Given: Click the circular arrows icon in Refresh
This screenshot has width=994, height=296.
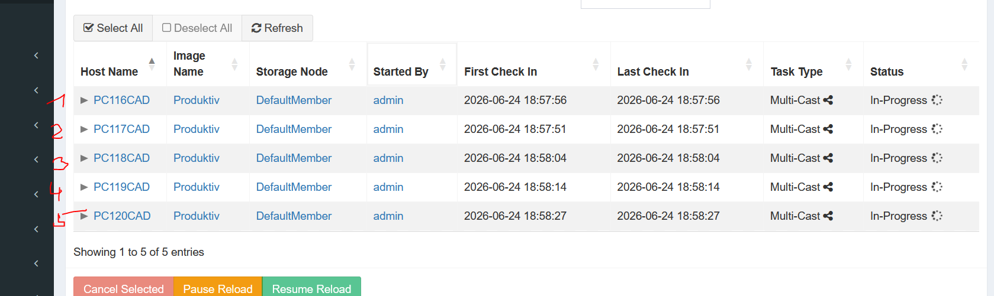Looking at the screenshot, I should (x=256, y=28).
